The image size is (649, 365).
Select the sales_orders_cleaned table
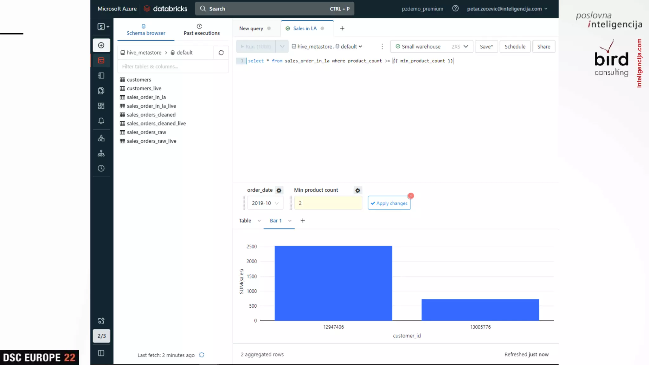[151, 115]
